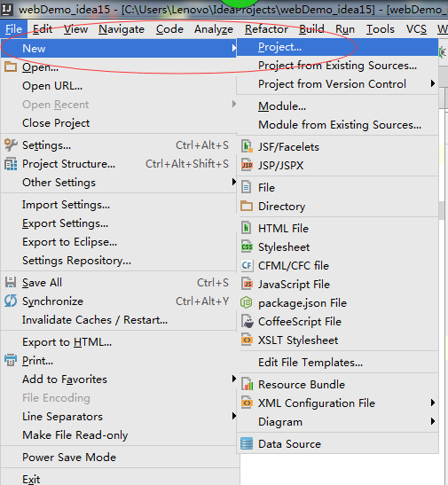Expand the Line Separators submenu arrow
Image resolution: width=448 pixels, height=485 pixels.
click(x=234, y=416)
